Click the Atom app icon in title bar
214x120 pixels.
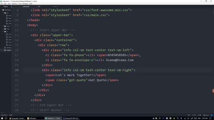coord(1,1)
